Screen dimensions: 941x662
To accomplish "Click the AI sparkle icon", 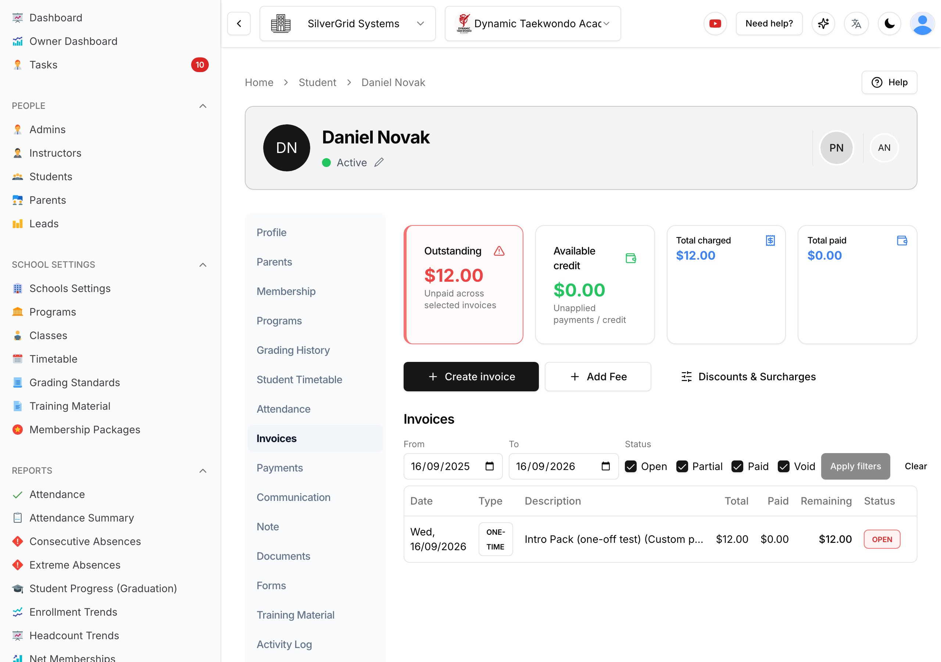I will pyautogui.click(x=823, y=24).
